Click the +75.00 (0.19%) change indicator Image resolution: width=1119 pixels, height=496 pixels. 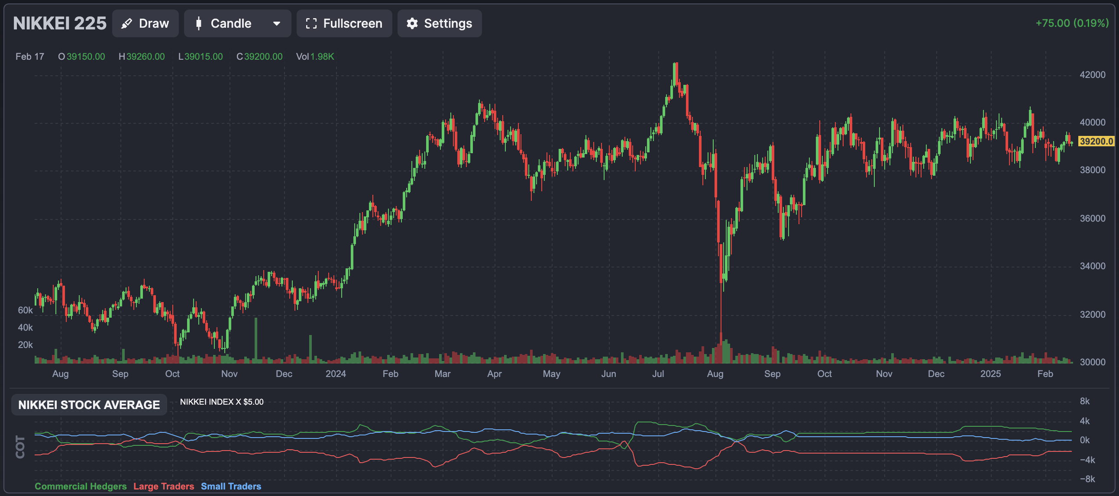coord(1072,23)
